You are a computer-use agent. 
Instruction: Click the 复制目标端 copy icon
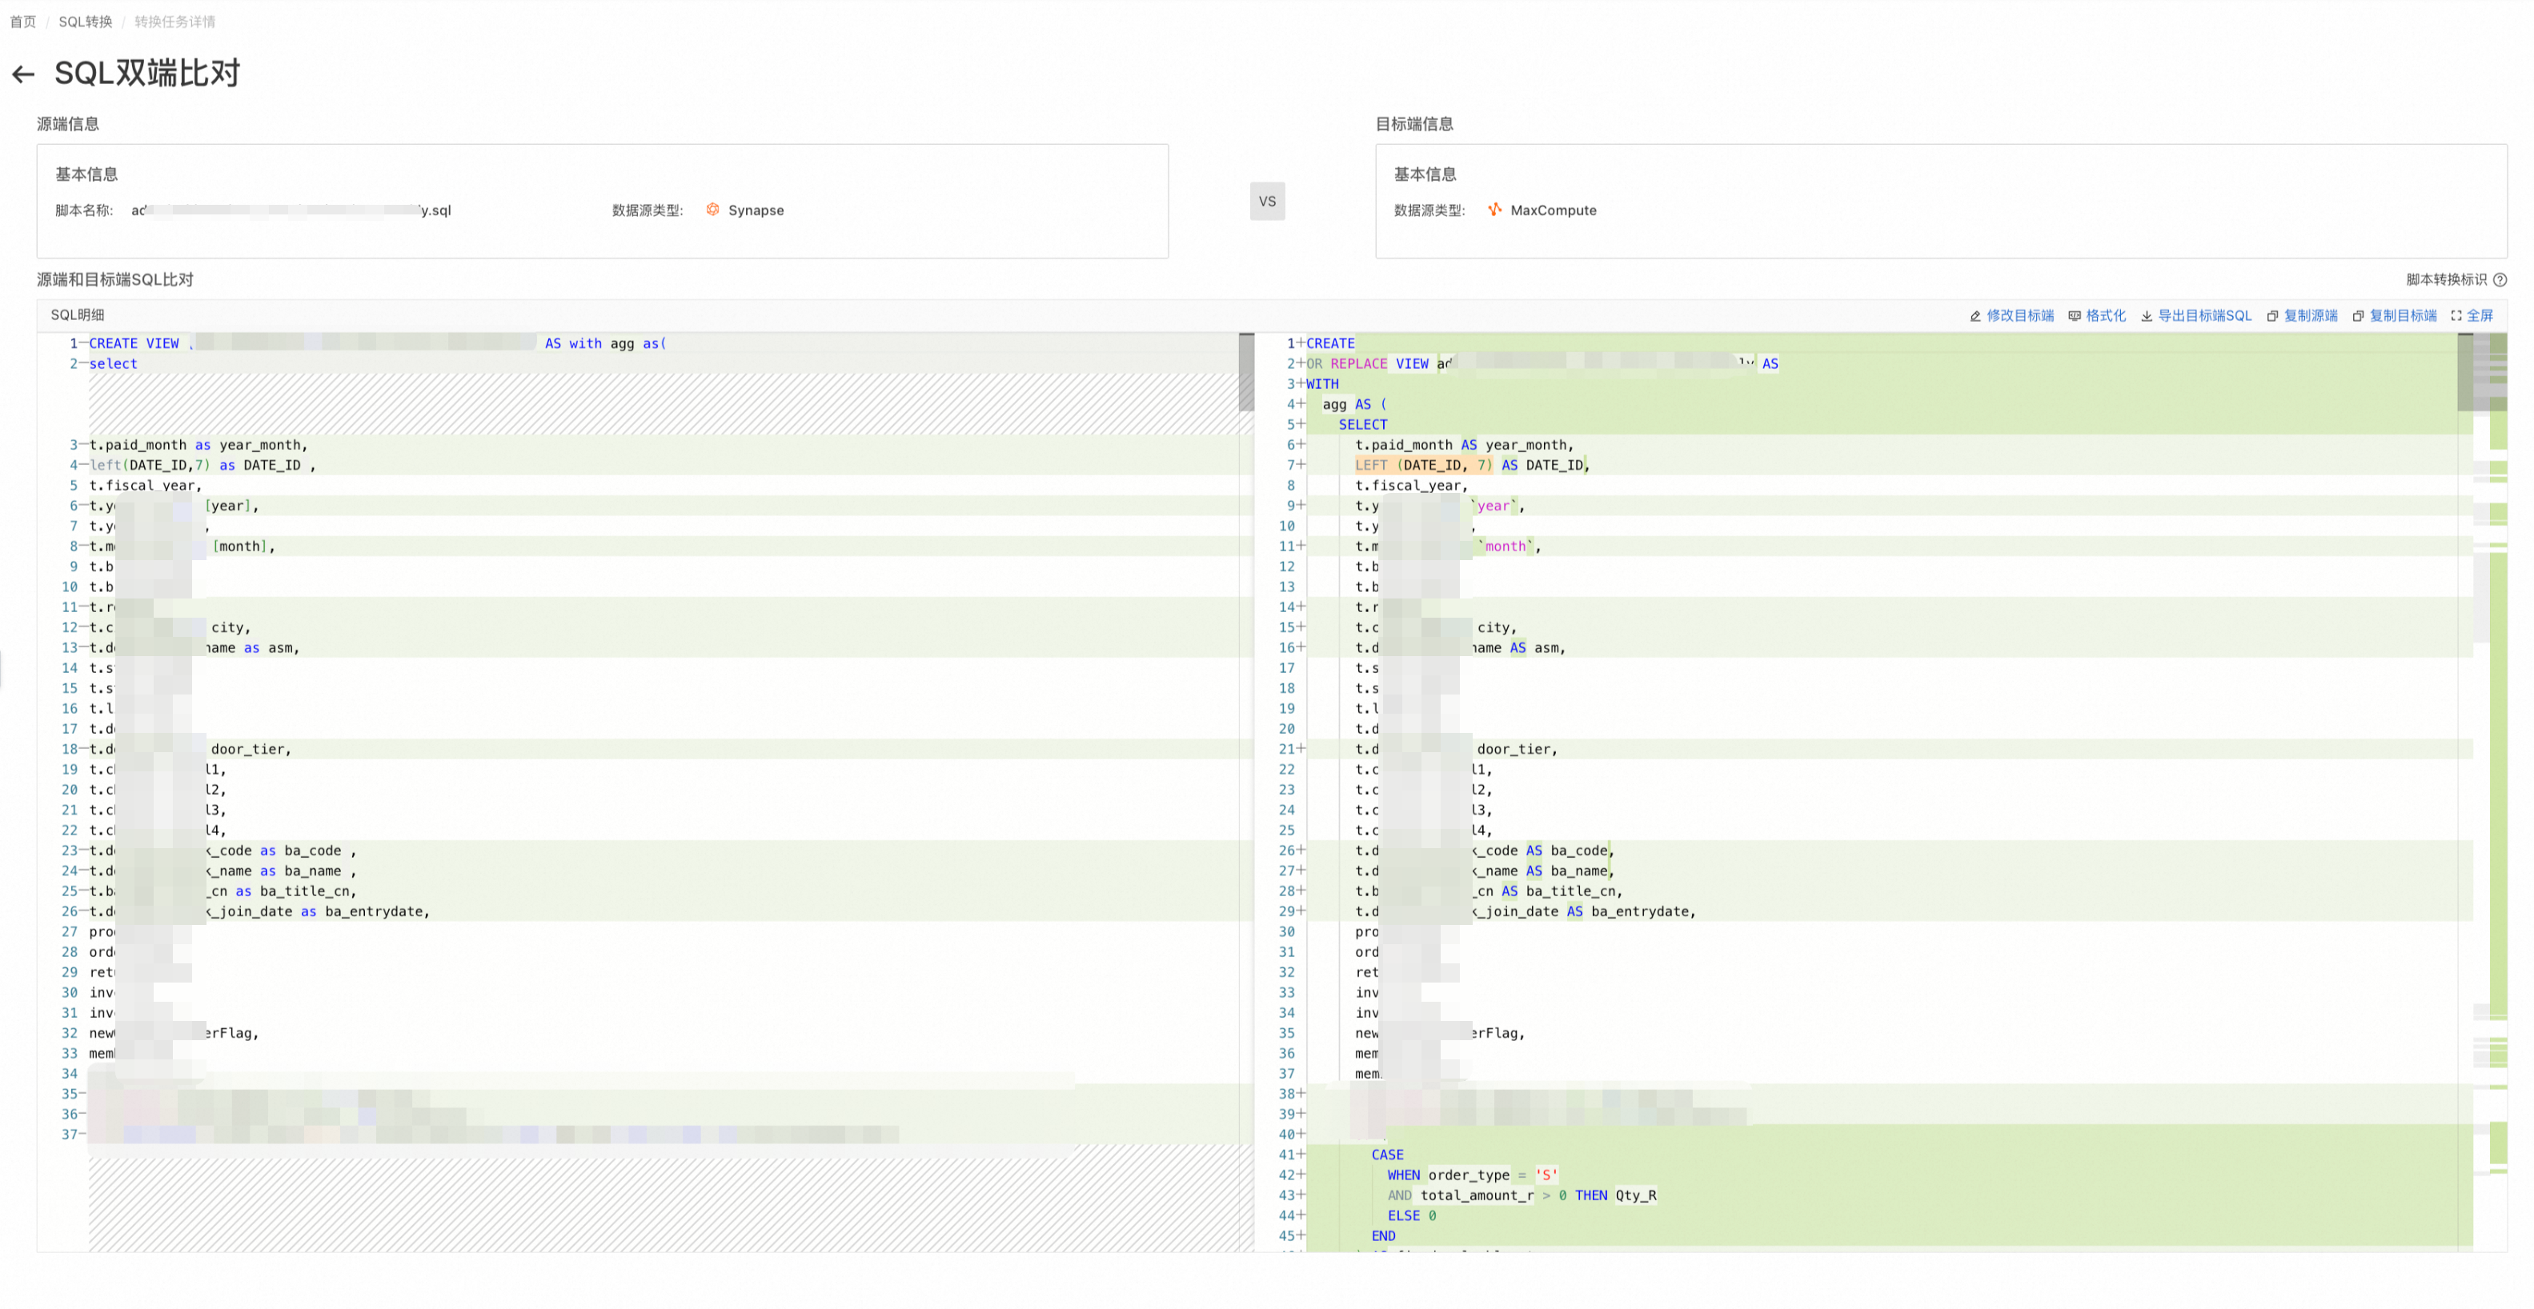pos(2358,316)
